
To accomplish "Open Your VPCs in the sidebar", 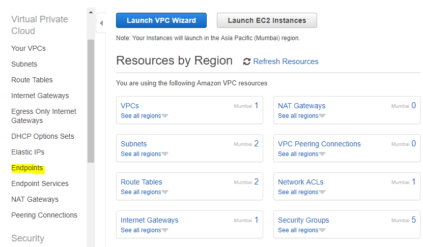I will point(29,48).
